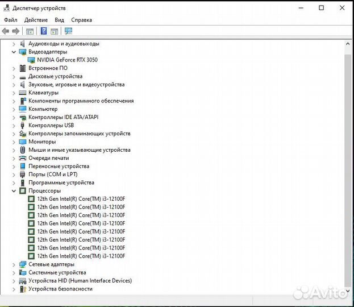
Task: Select Контроллеры IDE ATA/ATAPI category
Action: [64, 117]
